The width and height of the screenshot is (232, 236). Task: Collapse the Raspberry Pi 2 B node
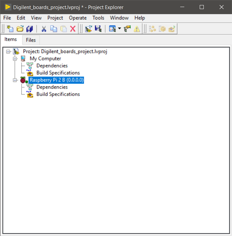15,80
